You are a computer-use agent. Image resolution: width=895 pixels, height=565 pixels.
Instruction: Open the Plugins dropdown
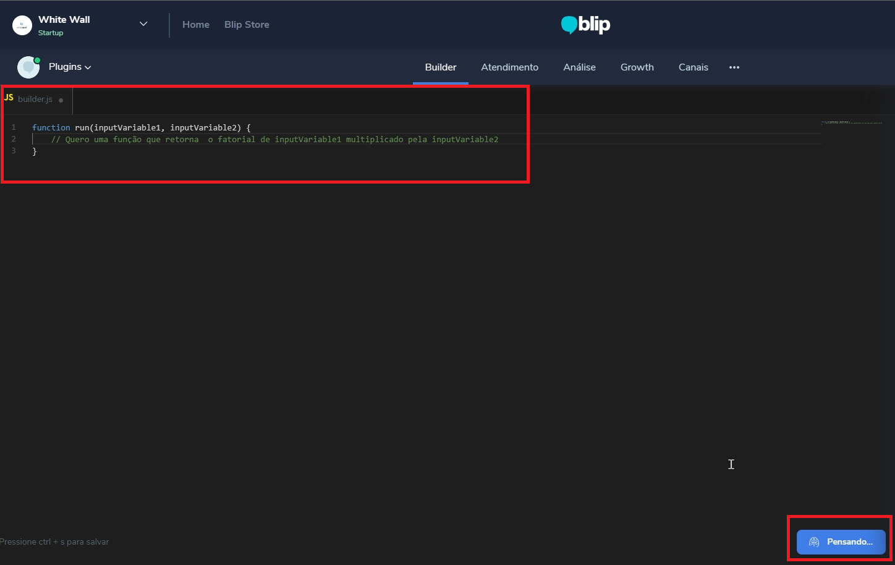pyautogui.click(x=70, y=67)
